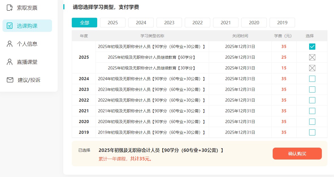Check the 2024 course selection checkbox

(x=312, y=78)
